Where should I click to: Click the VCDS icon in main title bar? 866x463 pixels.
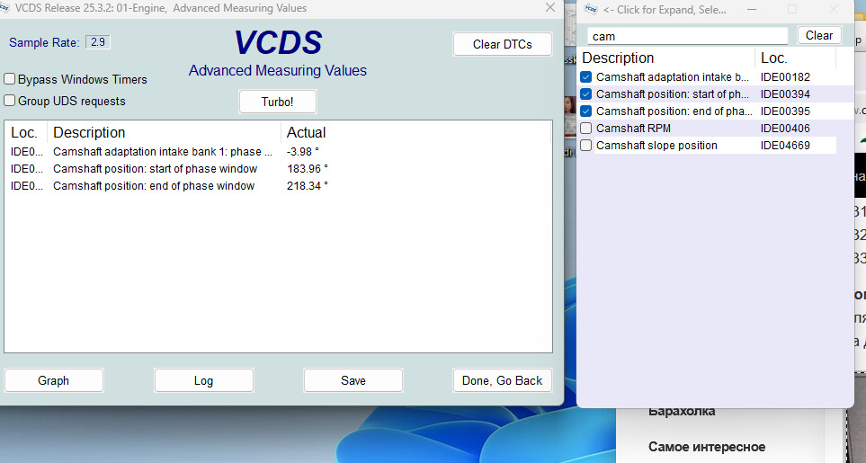[6, 8]
